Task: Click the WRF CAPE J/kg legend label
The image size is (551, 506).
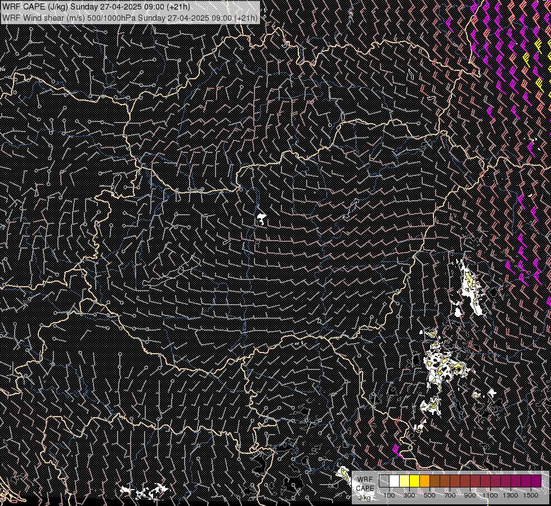Action: [x=365, y=489]
